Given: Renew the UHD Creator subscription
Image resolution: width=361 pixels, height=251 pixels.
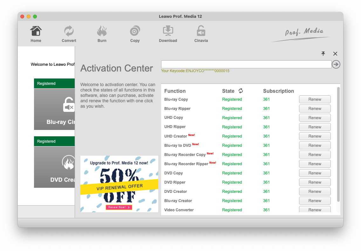Looking at the screenshot, I should (315, 136).
